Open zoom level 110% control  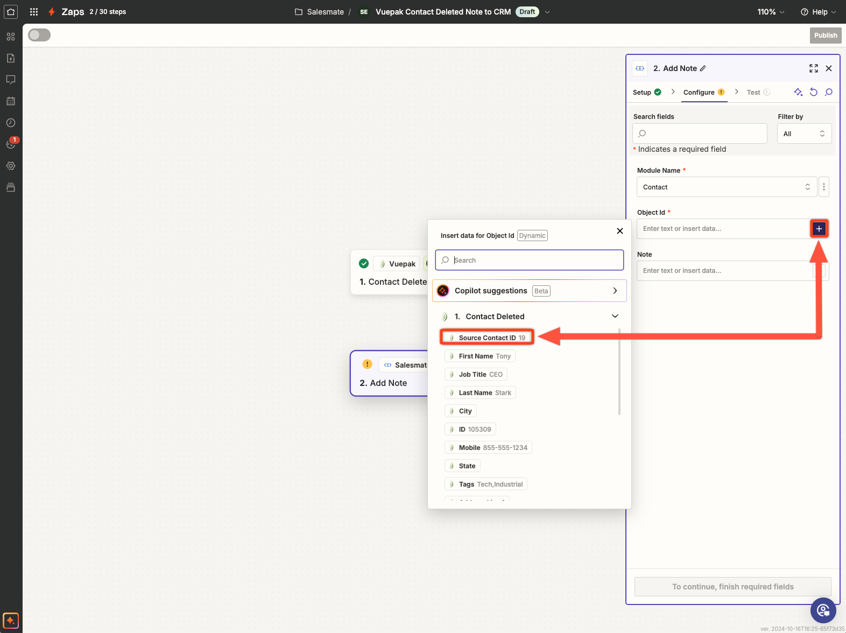(x=771, y=12)
